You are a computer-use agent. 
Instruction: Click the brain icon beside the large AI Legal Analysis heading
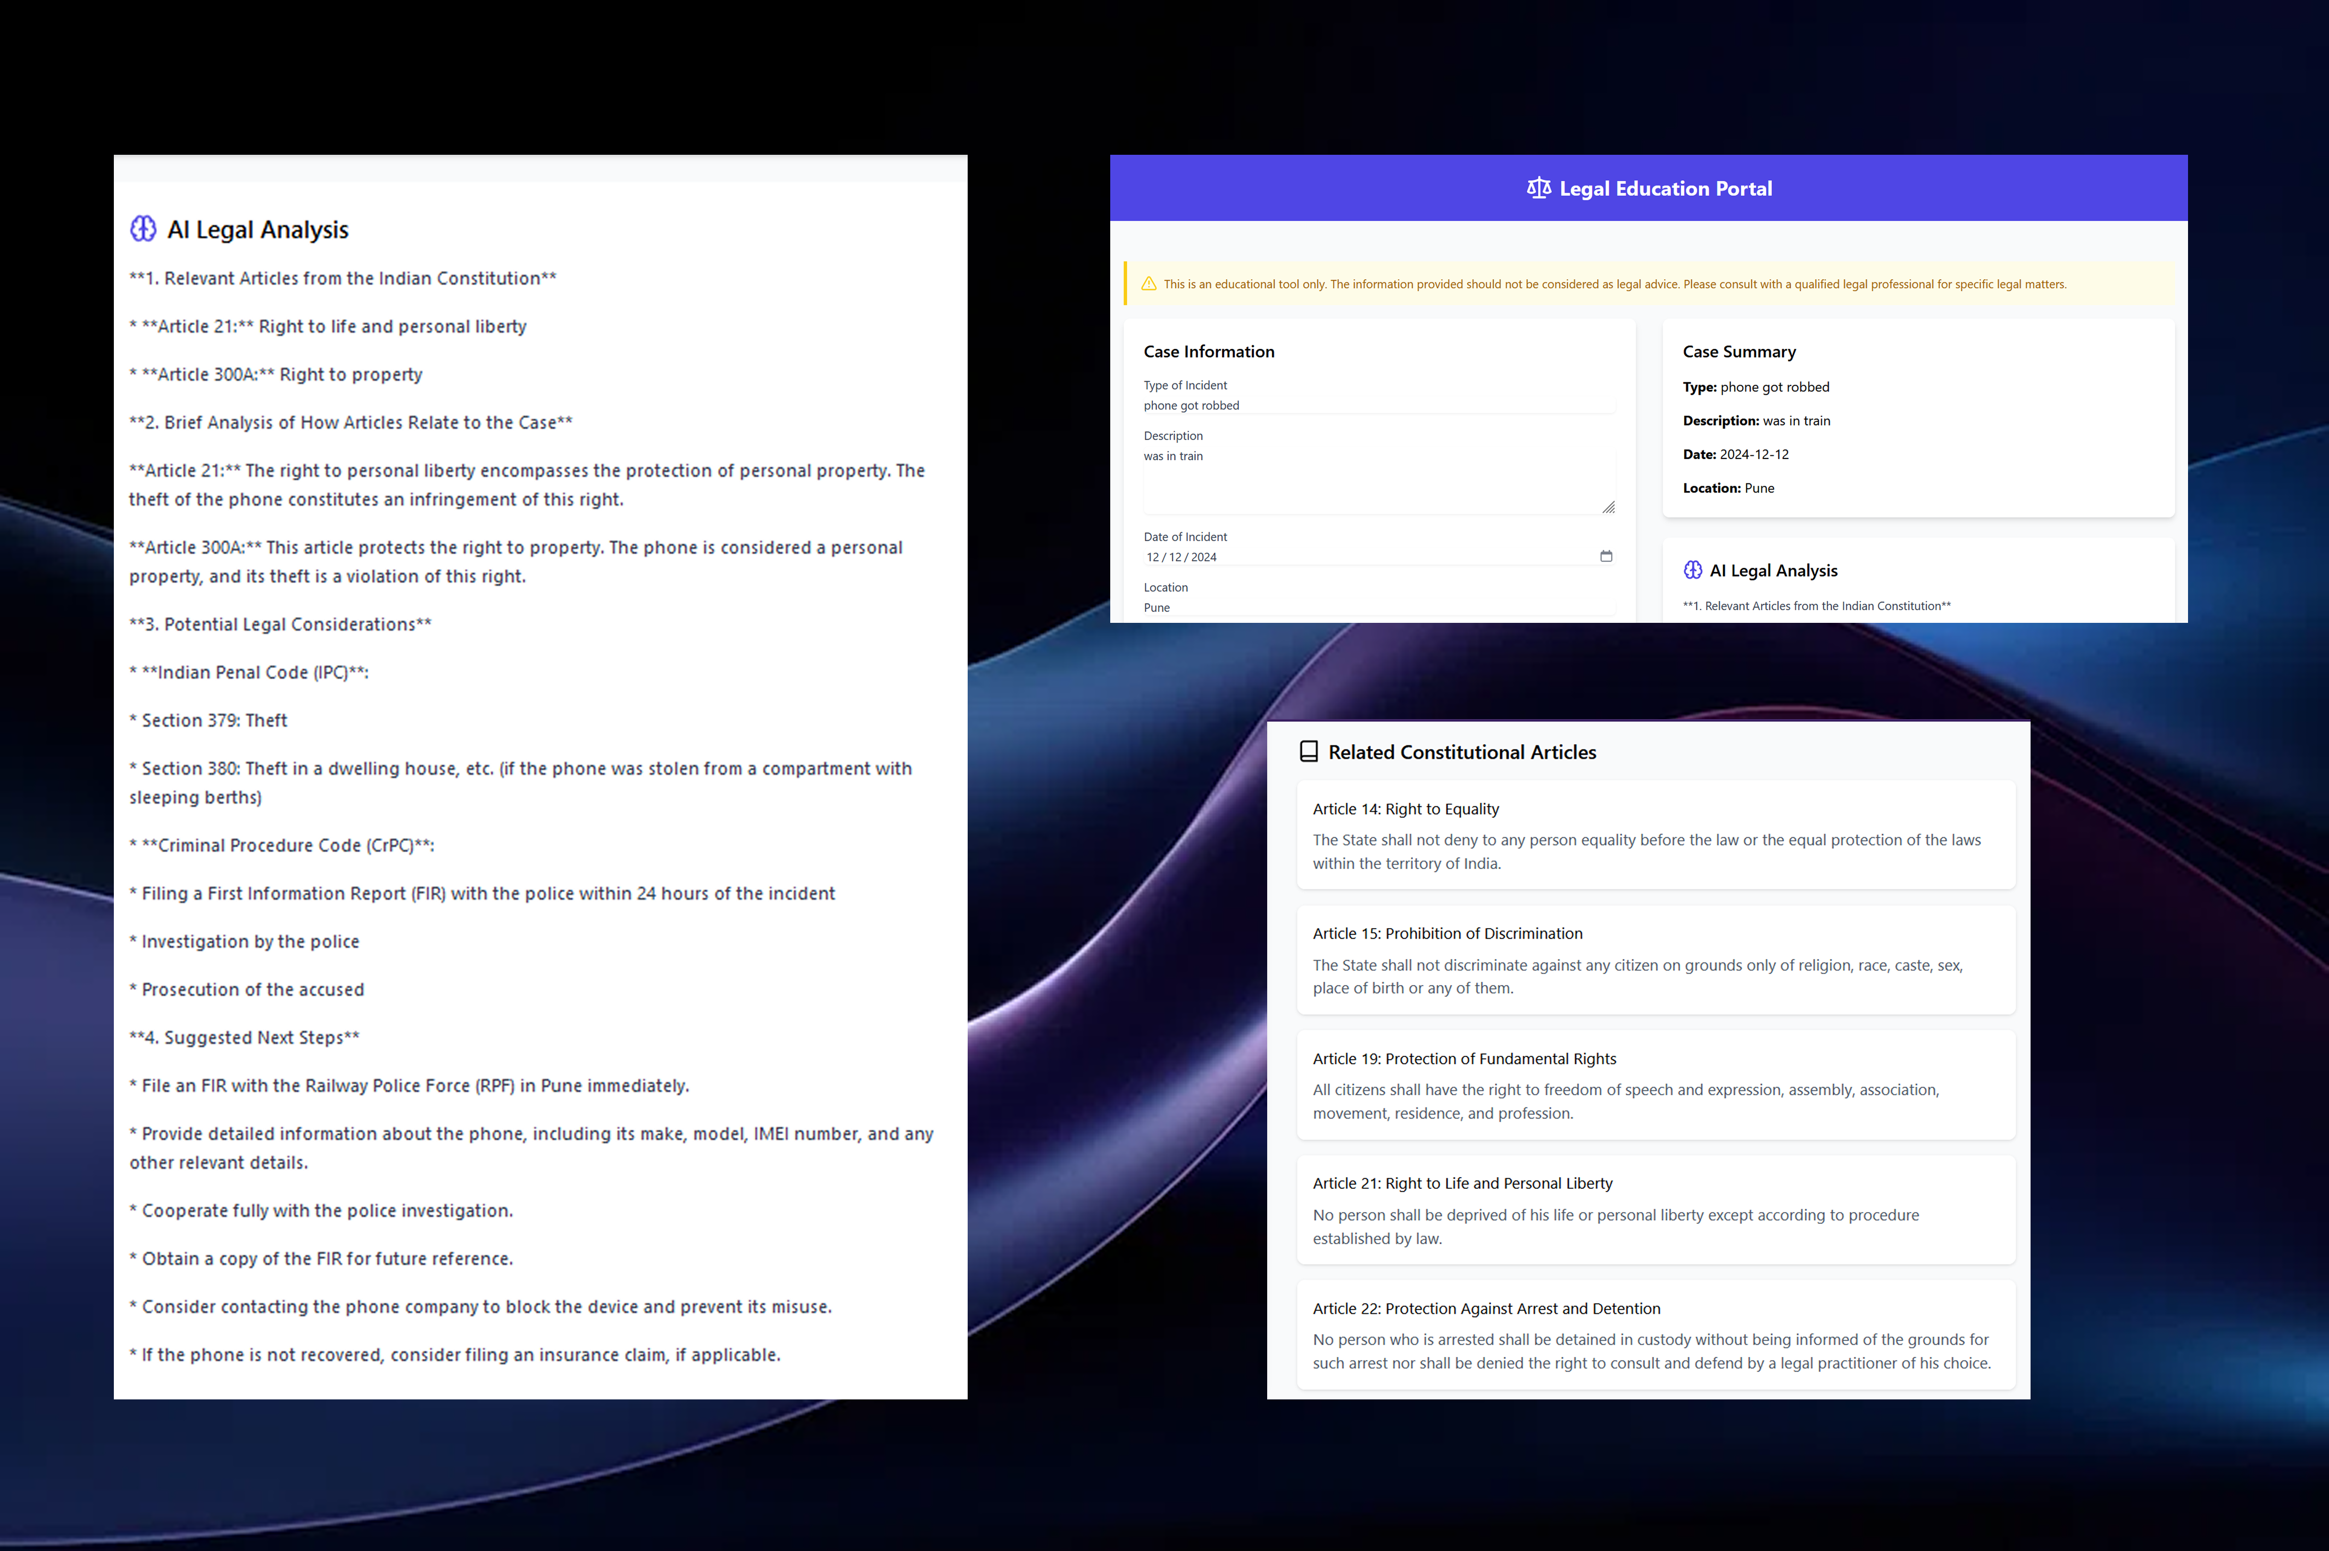(x=144, y=229)
